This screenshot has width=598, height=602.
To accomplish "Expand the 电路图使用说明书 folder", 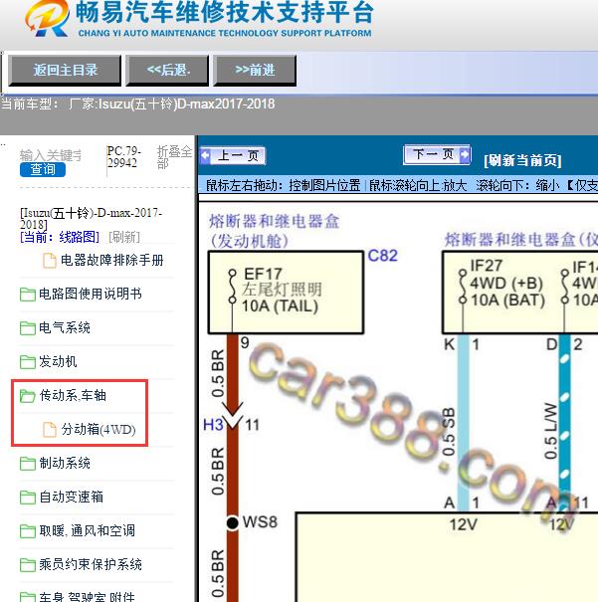I will pyautogui.click(x=91, y=295).
